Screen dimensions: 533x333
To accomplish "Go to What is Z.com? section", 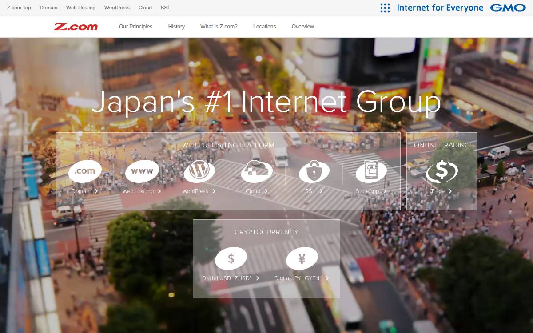I will pos(219,27).
